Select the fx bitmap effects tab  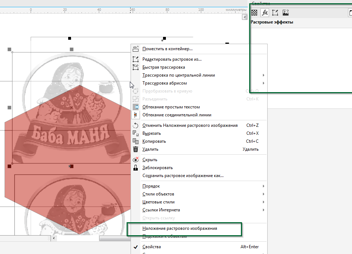265,13
